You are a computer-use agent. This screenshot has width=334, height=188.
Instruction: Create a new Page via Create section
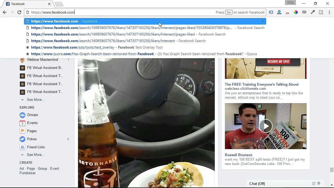[31, 168]
